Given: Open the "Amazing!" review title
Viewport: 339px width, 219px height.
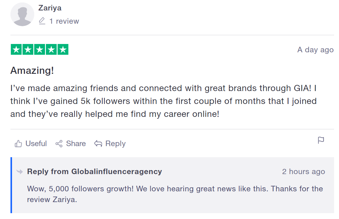Looking at the screenshot, I should pyautogui.click(x=32, y=70).
